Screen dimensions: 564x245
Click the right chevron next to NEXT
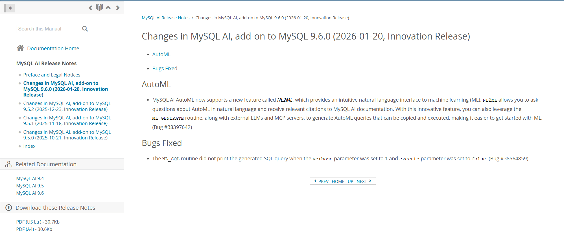pos(370,181)
